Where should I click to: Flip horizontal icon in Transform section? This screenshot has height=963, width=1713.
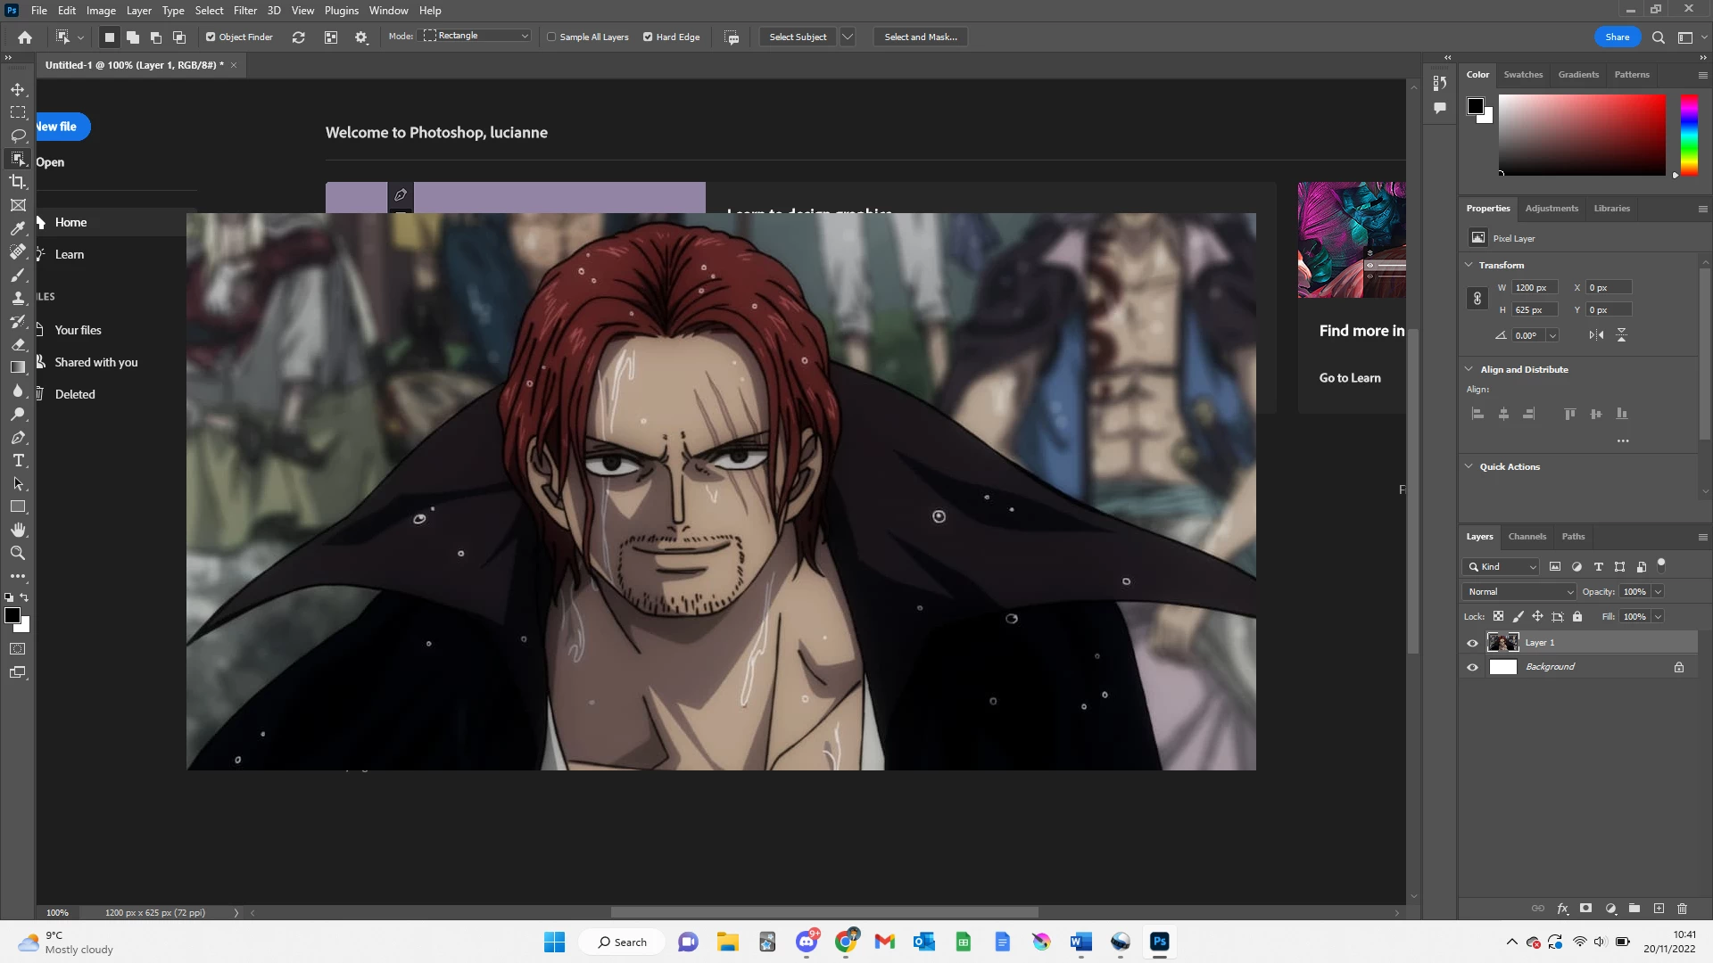point(1596,335)
